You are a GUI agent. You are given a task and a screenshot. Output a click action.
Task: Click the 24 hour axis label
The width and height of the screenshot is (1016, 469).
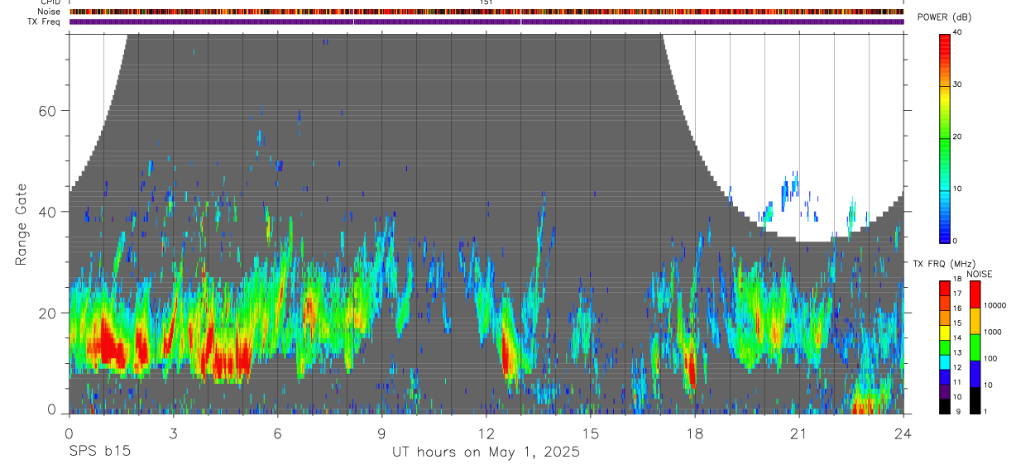coord(903,433)
